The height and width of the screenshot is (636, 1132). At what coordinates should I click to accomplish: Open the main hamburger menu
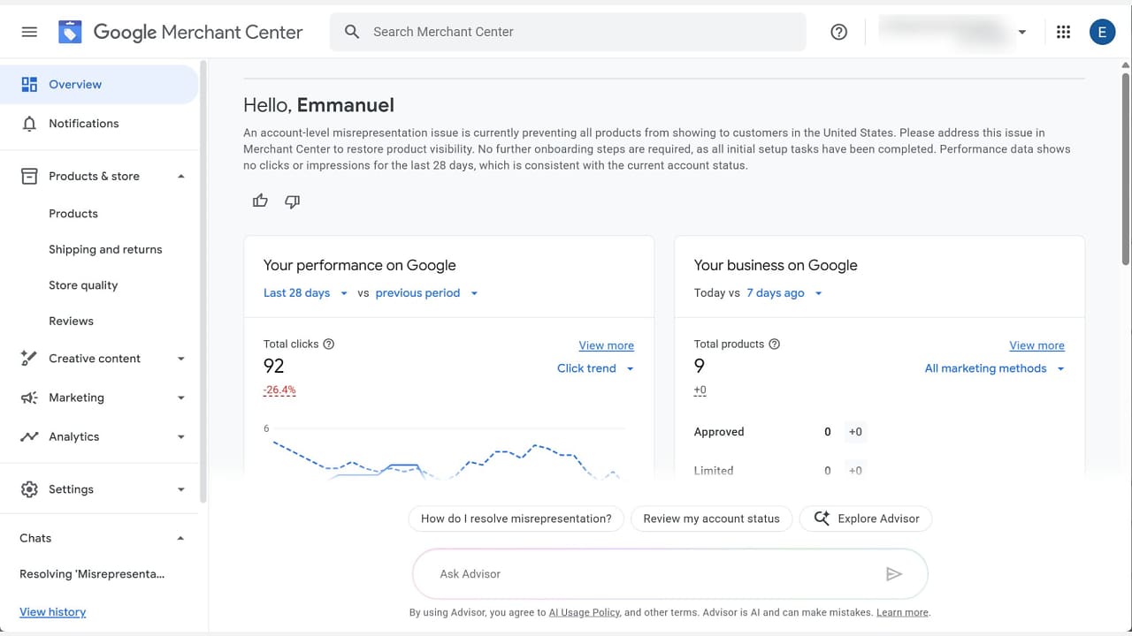tap(29, 32)
